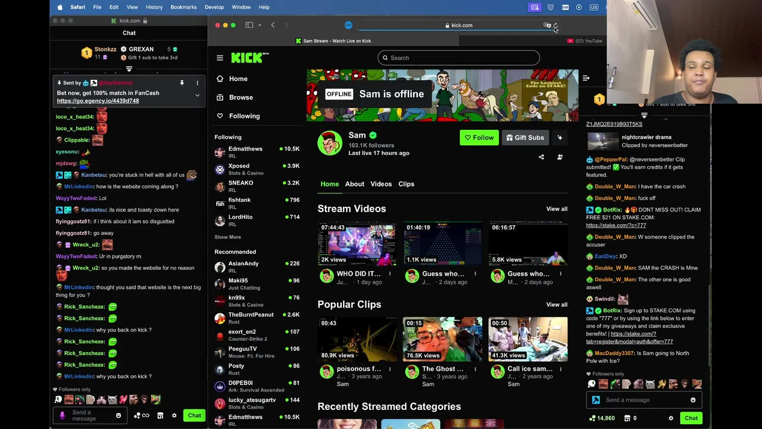
Task: Click the shop icon in left chat window
Action: pyautogui.click(x=160, y=415)
